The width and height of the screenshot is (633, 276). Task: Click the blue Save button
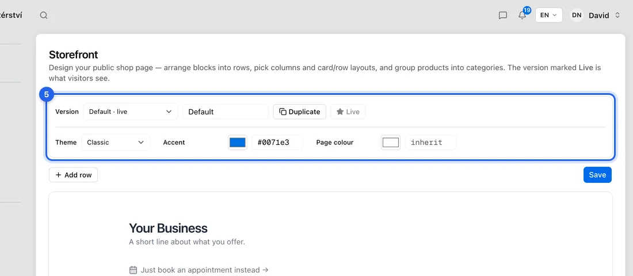tap(597, 175)
